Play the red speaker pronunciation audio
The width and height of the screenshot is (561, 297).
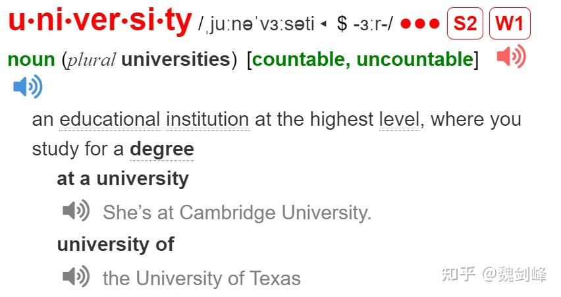coord(511,57)
